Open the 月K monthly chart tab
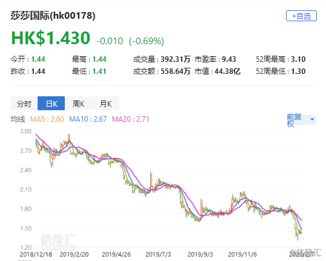The height and width of the screenshot is (261, 326). pos(105,104)
